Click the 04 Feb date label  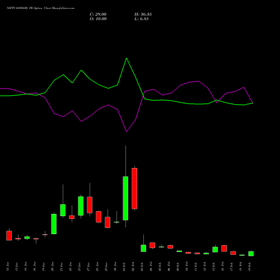pyautogui.click(x=151, y=267)
